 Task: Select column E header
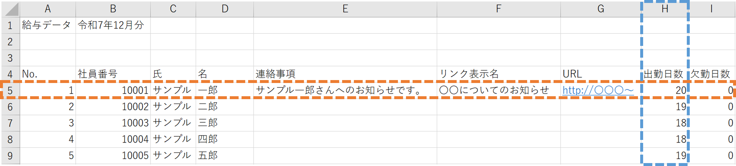(345, 9)
